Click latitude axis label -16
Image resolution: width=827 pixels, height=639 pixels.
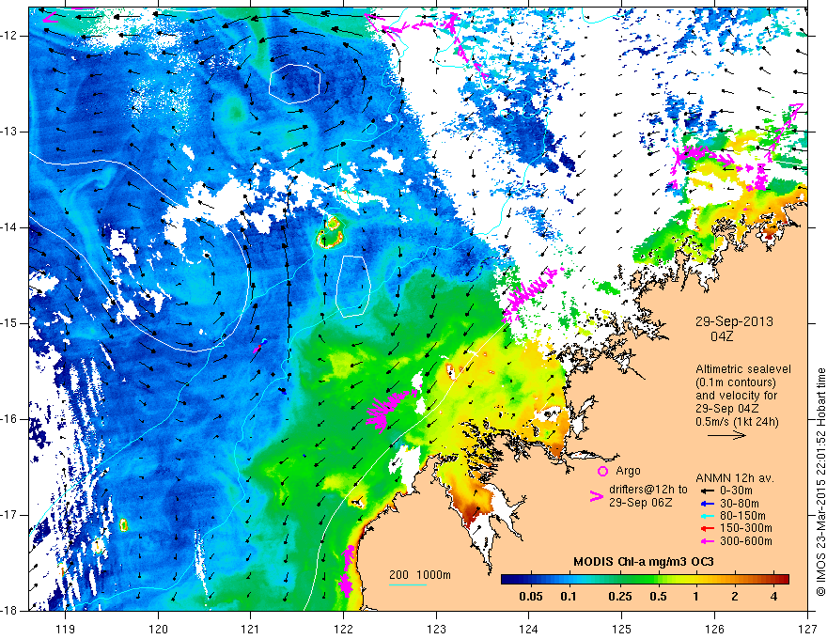click(10, 419)
